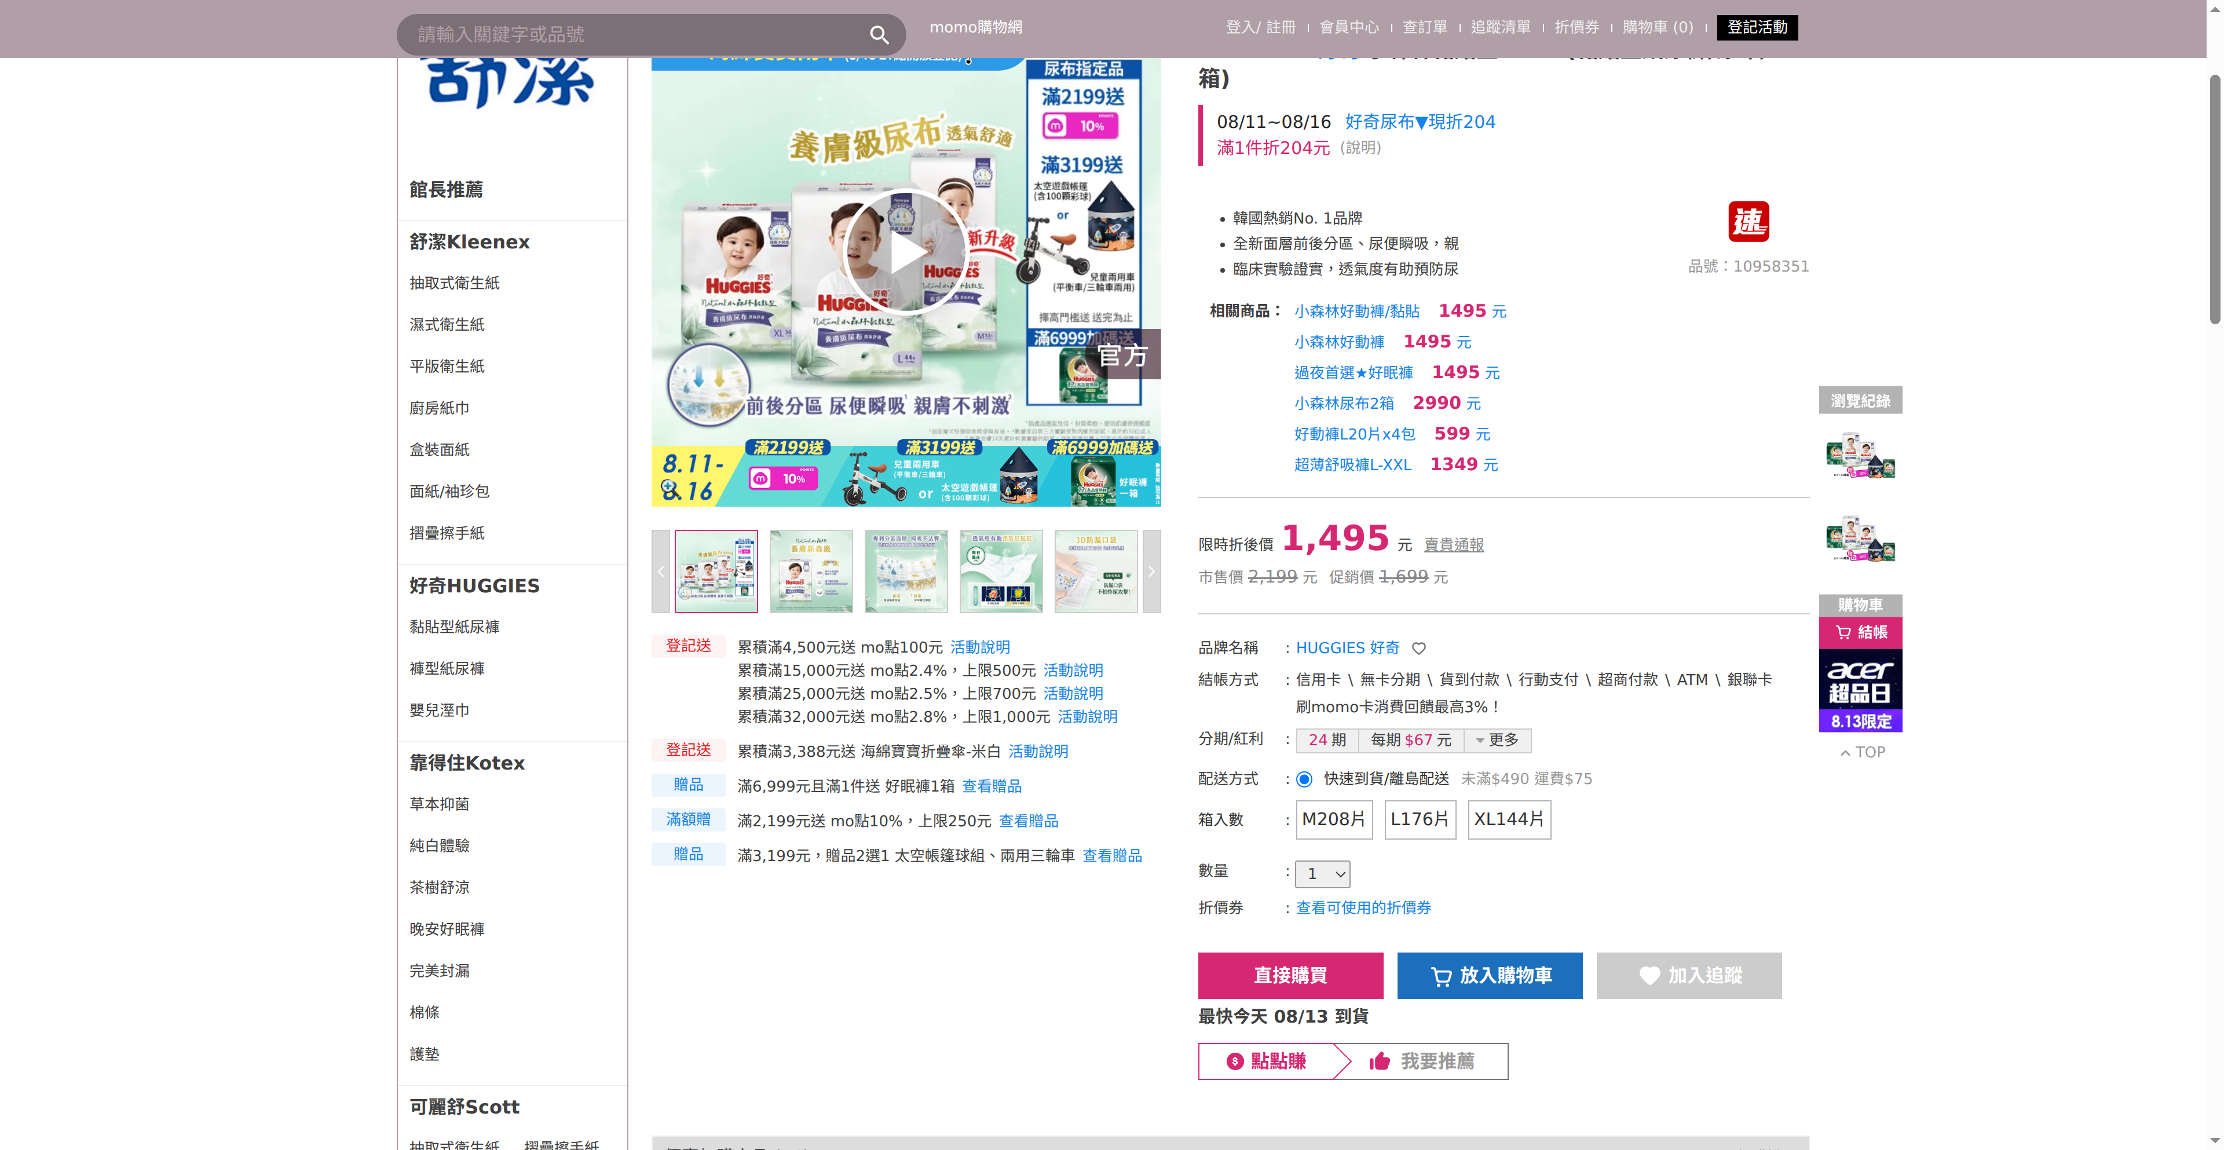Image resolution: width=2224 pixels, height=1150 pixels.
Task: Open sidebar category 晚安好眠褲
Action: pos(447,930)
